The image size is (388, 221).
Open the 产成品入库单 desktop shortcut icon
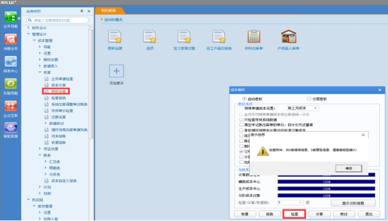point(288,36)
